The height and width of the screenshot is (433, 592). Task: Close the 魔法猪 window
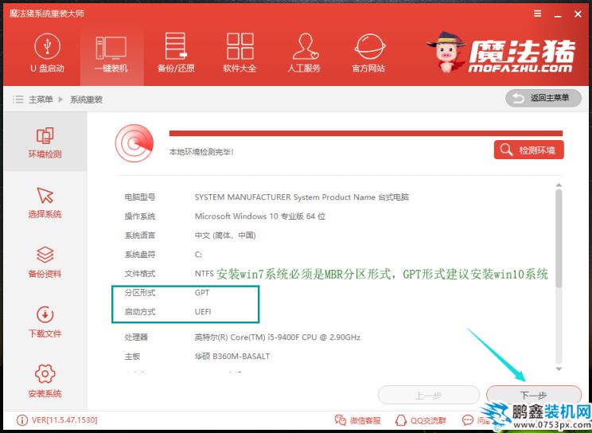pos(578,14)
